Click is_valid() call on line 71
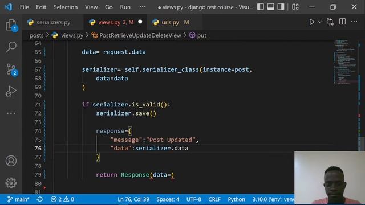The image size is (365, 205). [x=149, y=105]
